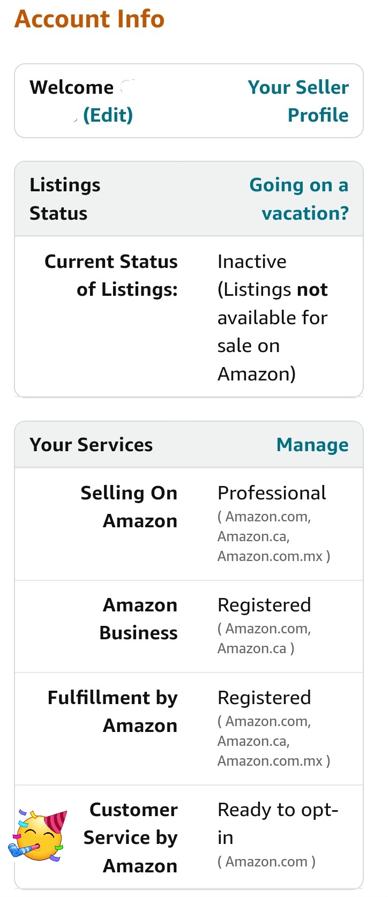Select the Your Services section title
Image resolution: width=389 pixels, height=897 pixels.
(91, 445)
